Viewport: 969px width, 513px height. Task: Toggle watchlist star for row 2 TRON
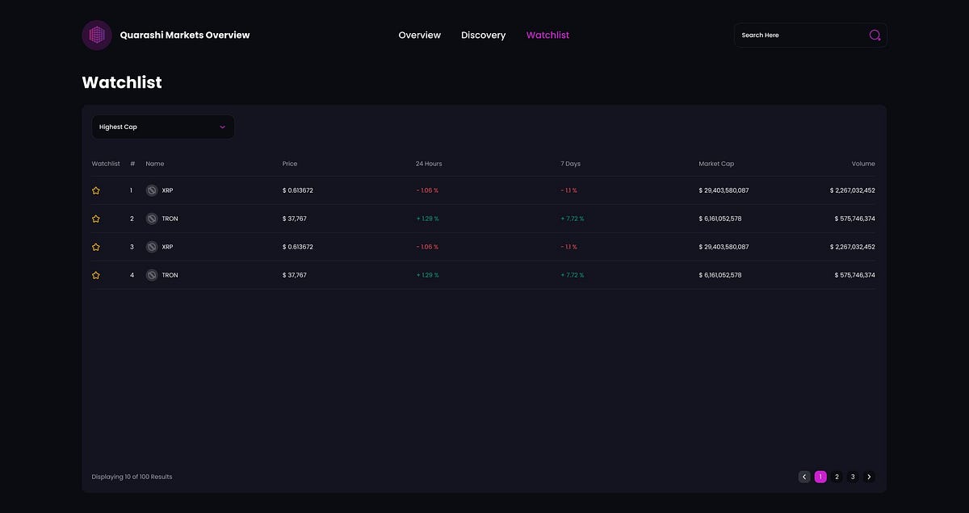point(96,219)
